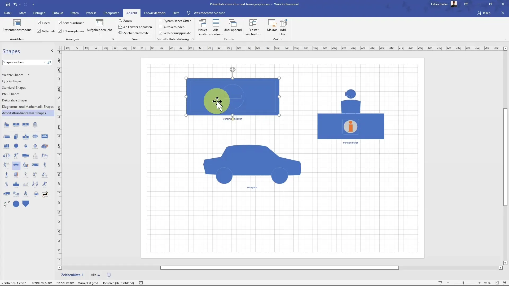The image size is (509, 286).
Task: Arrange windows with Alle anordnen
Action: 216,27
